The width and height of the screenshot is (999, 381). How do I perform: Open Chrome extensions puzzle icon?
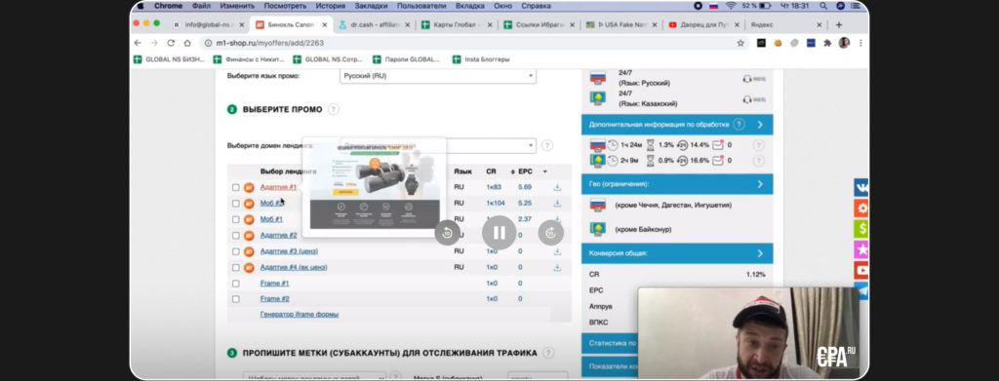click(827, 43)
